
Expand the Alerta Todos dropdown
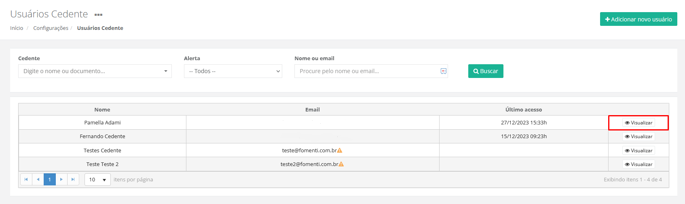(233, 71)
